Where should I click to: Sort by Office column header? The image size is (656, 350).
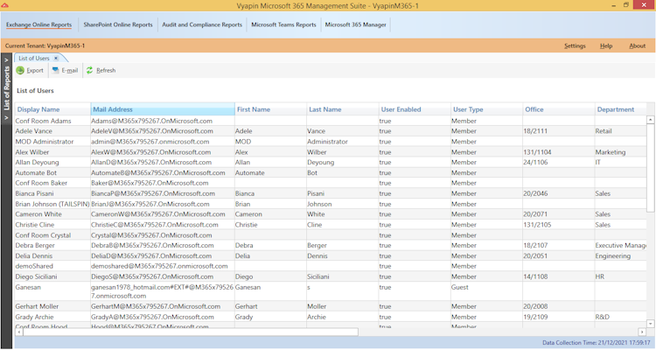point(559,109)
